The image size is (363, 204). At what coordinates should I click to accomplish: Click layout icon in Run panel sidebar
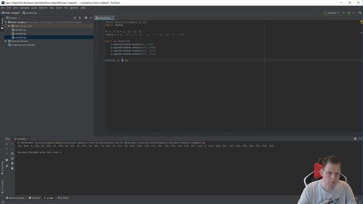pyautogui.click(x=7, y=160)
